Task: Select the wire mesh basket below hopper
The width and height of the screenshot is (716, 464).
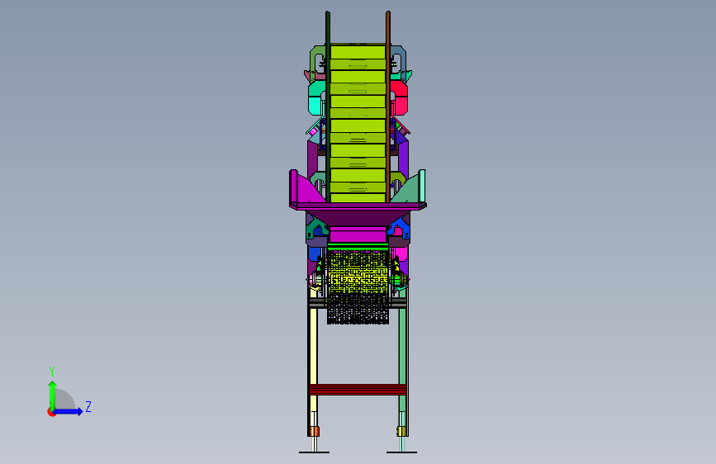Action: [358, 286]
